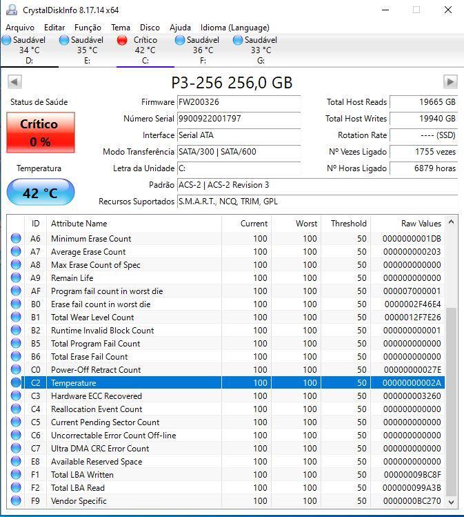This screenshot has width=464, height=517.
Task: Click the Padrão ACS-2 field
Action: [317, 185]
